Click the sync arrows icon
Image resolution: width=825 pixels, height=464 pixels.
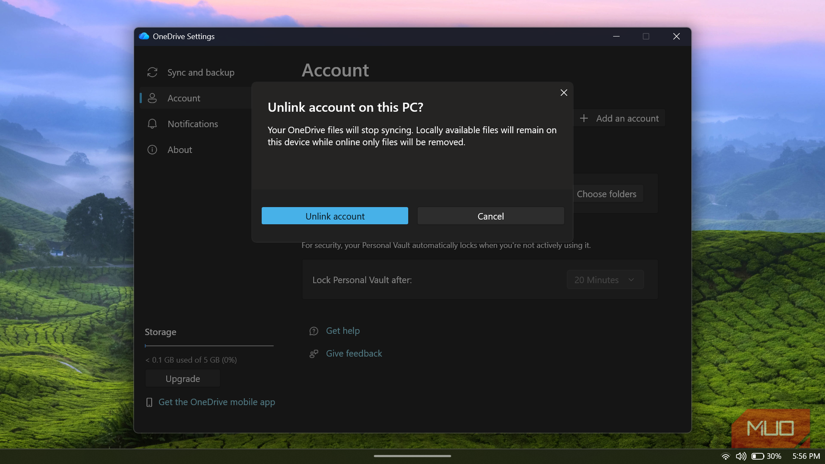point(152,72)
